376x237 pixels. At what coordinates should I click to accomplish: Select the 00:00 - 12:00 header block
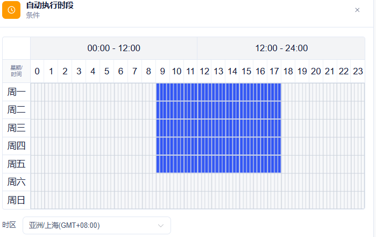point(113,48)
